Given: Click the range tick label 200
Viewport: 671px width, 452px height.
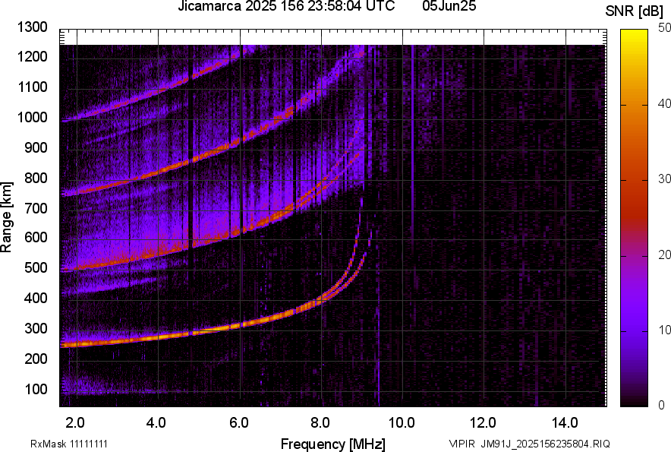Looking at the screenshot, I should pyautogui.click(x=36, y=359).
